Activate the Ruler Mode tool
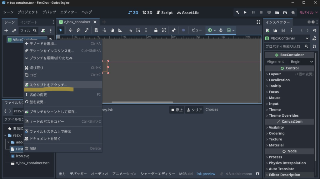The image size is (320, 179). tap(120, 30)
